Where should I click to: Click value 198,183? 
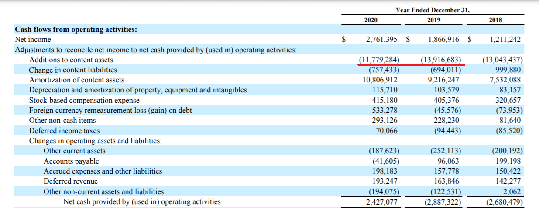(x=386, y=171)
